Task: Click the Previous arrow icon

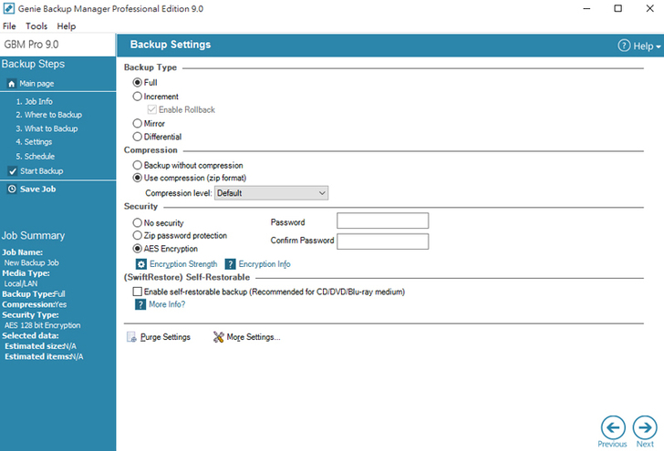Action: coord(613,426)
